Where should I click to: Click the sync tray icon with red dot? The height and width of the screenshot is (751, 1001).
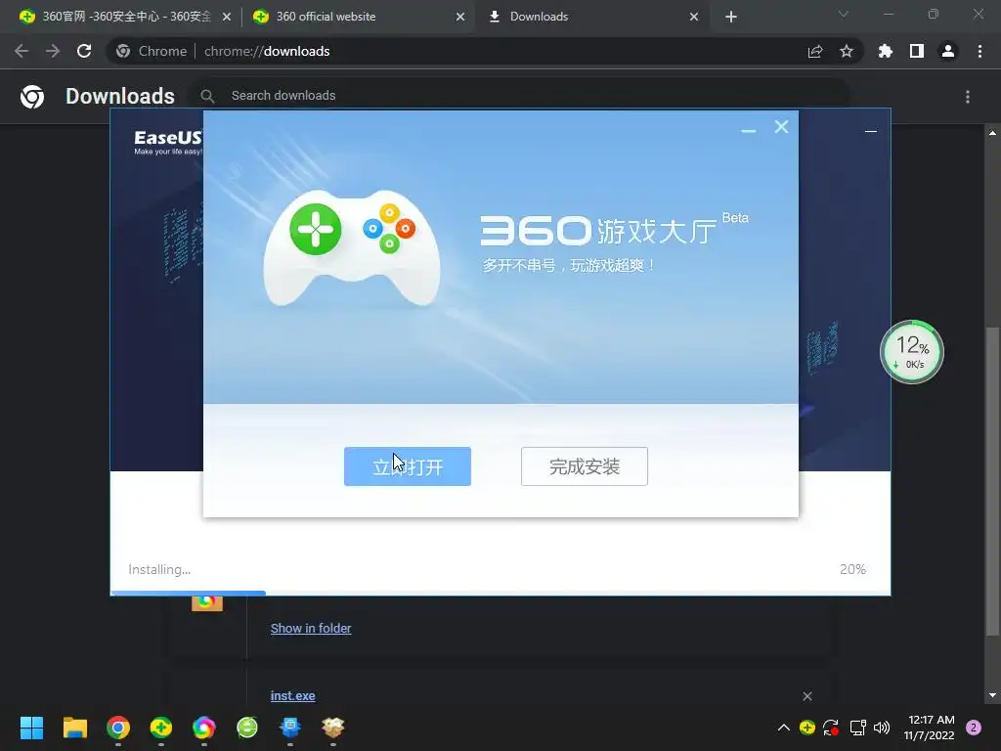click(831, 728)
